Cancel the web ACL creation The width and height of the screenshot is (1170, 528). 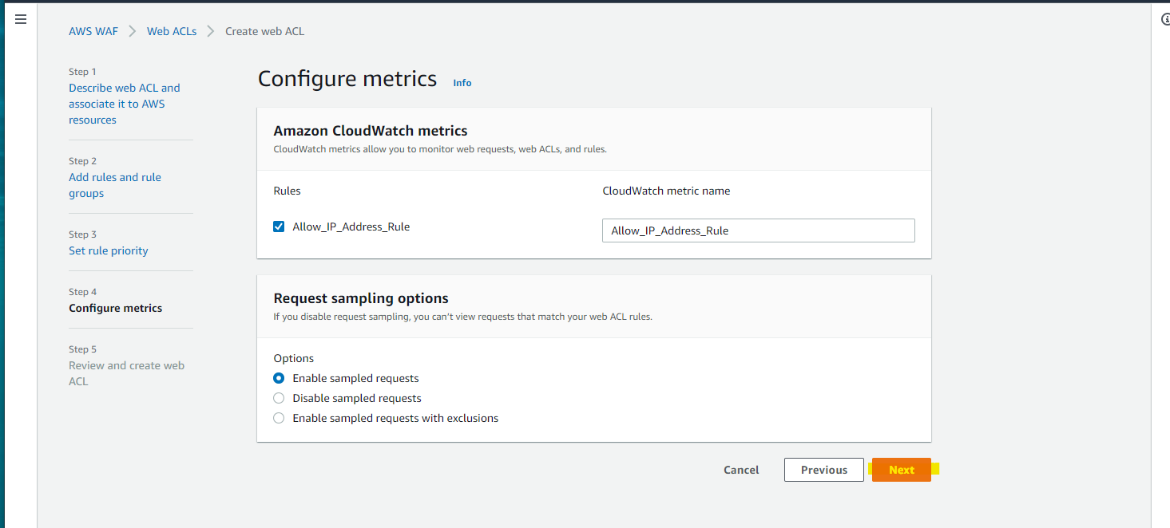click(741, 470)
